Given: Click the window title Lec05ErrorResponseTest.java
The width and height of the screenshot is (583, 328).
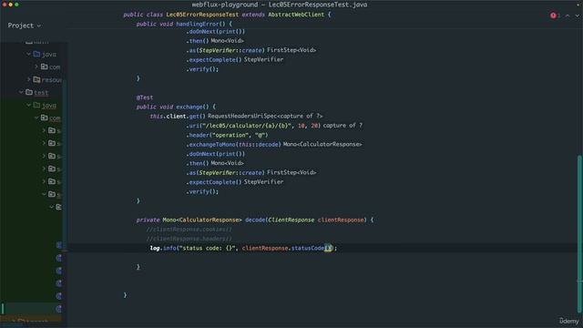Looking at the screenshot, I should click(318, 5).
